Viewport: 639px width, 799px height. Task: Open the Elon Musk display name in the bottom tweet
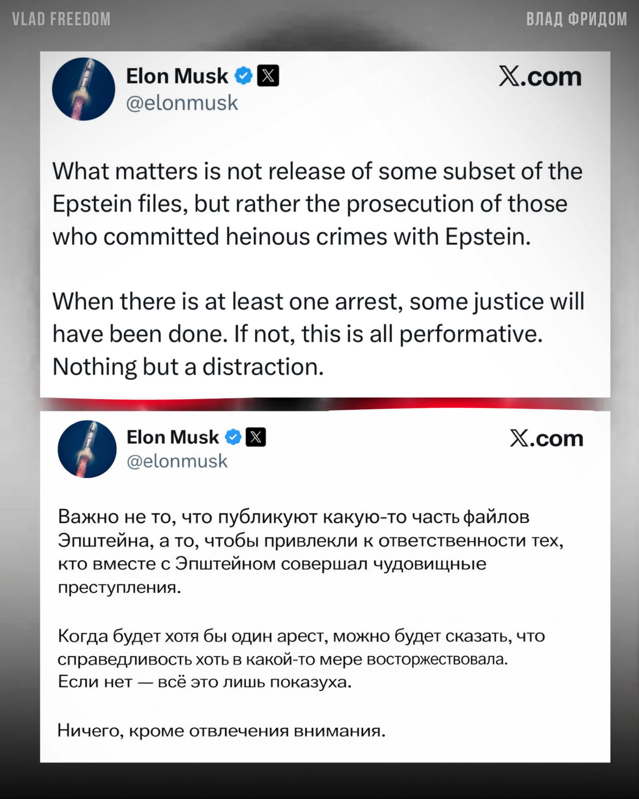pyautogui.click(x=173, y=437)
